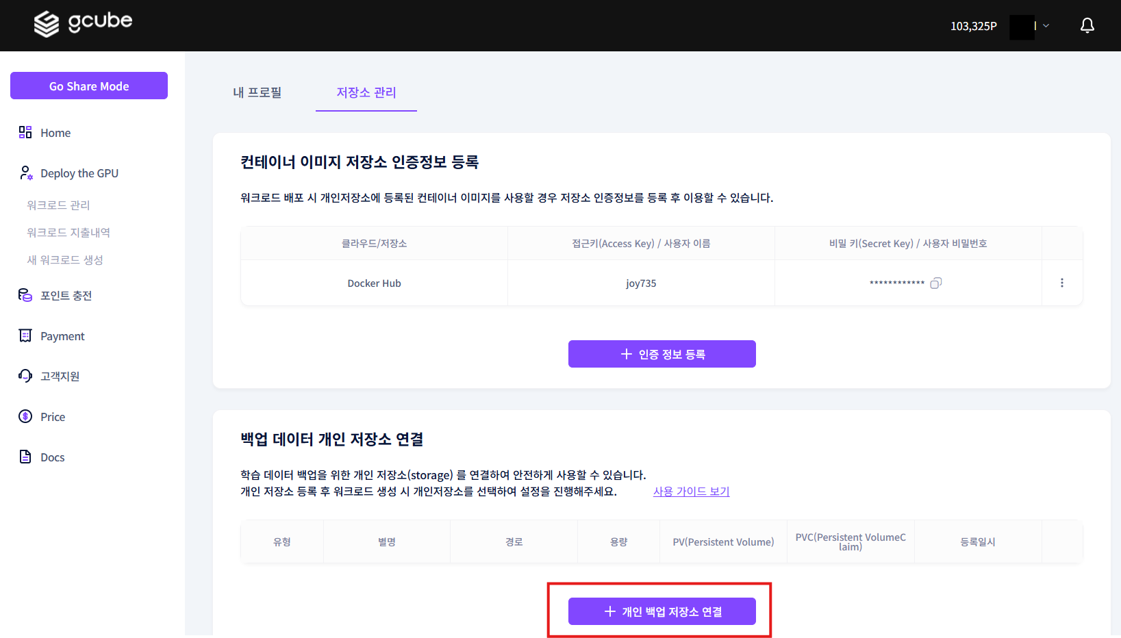The image size is (1121, 638).
Task: Open 워크로드 지출내역 from the sidebar
Action: (68, 232)
